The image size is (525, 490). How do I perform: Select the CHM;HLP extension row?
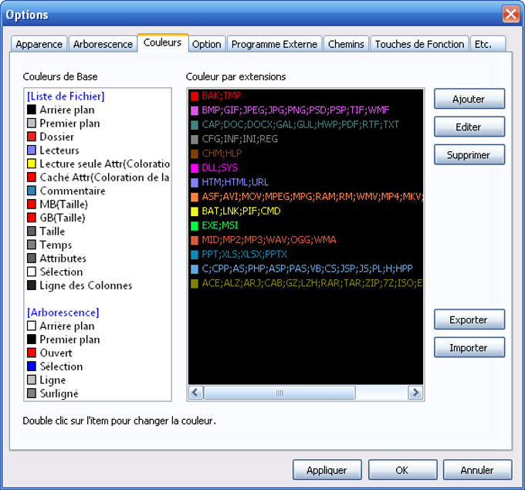pos(306,154)
